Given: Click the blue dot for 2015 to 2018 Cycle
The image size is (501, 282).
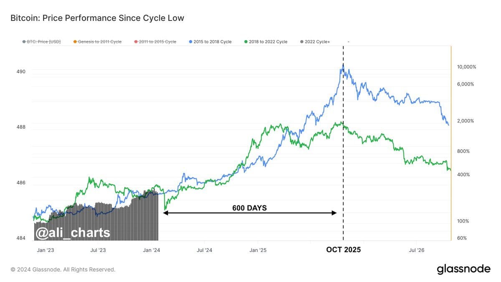Looking at the screenshot, I should (190, 42).
